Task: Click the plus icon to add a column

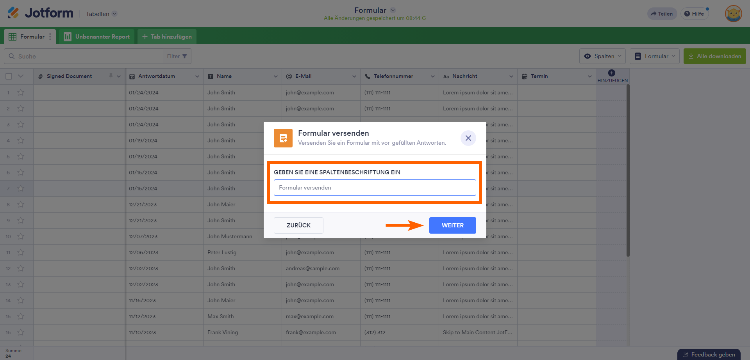Action: (x=612, y=73)
